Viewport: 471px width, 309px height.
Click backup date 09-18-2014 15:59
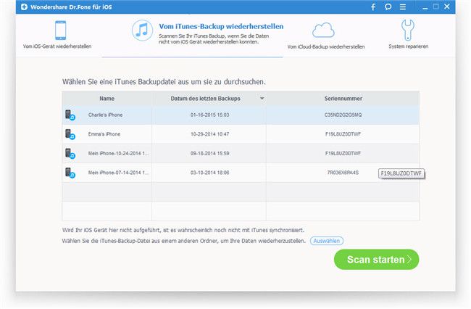click(x=209, y=153)
